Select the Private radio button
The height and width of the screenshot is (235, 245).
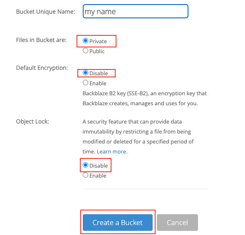[x=85, y=41]
